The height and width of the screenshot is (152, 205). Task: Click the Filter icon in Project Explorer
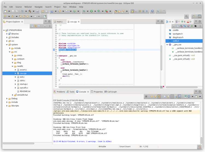pyautogui.click(x=39, y=26)
